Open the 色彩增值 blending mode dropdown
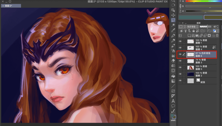Screen dimensions: 222x126 (x=193, y=27)
